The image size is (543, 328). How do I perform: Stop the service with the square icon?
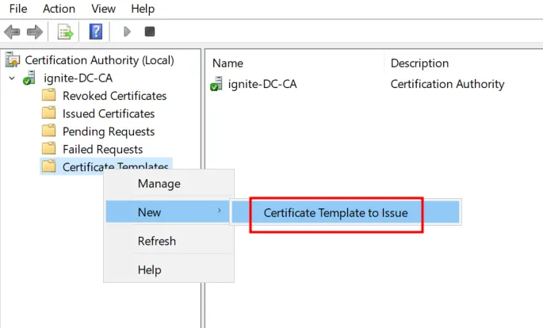tap(149, 32)
